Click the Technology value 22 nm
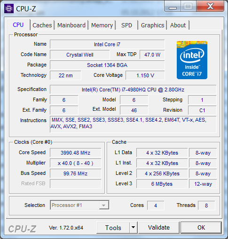Viewport: 228px width, 239px height. (x=65, y=75)
